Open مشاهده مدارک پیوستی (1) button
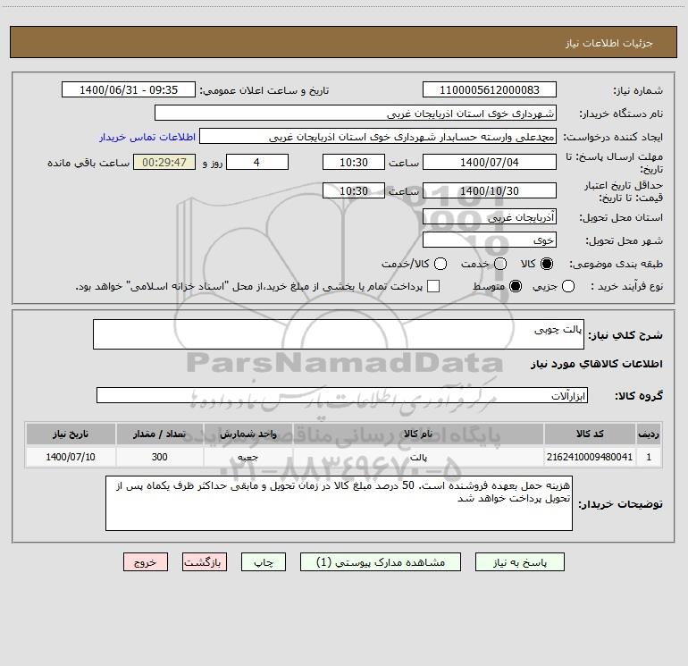This screenshot has width=688, height=666. (381, 562)
